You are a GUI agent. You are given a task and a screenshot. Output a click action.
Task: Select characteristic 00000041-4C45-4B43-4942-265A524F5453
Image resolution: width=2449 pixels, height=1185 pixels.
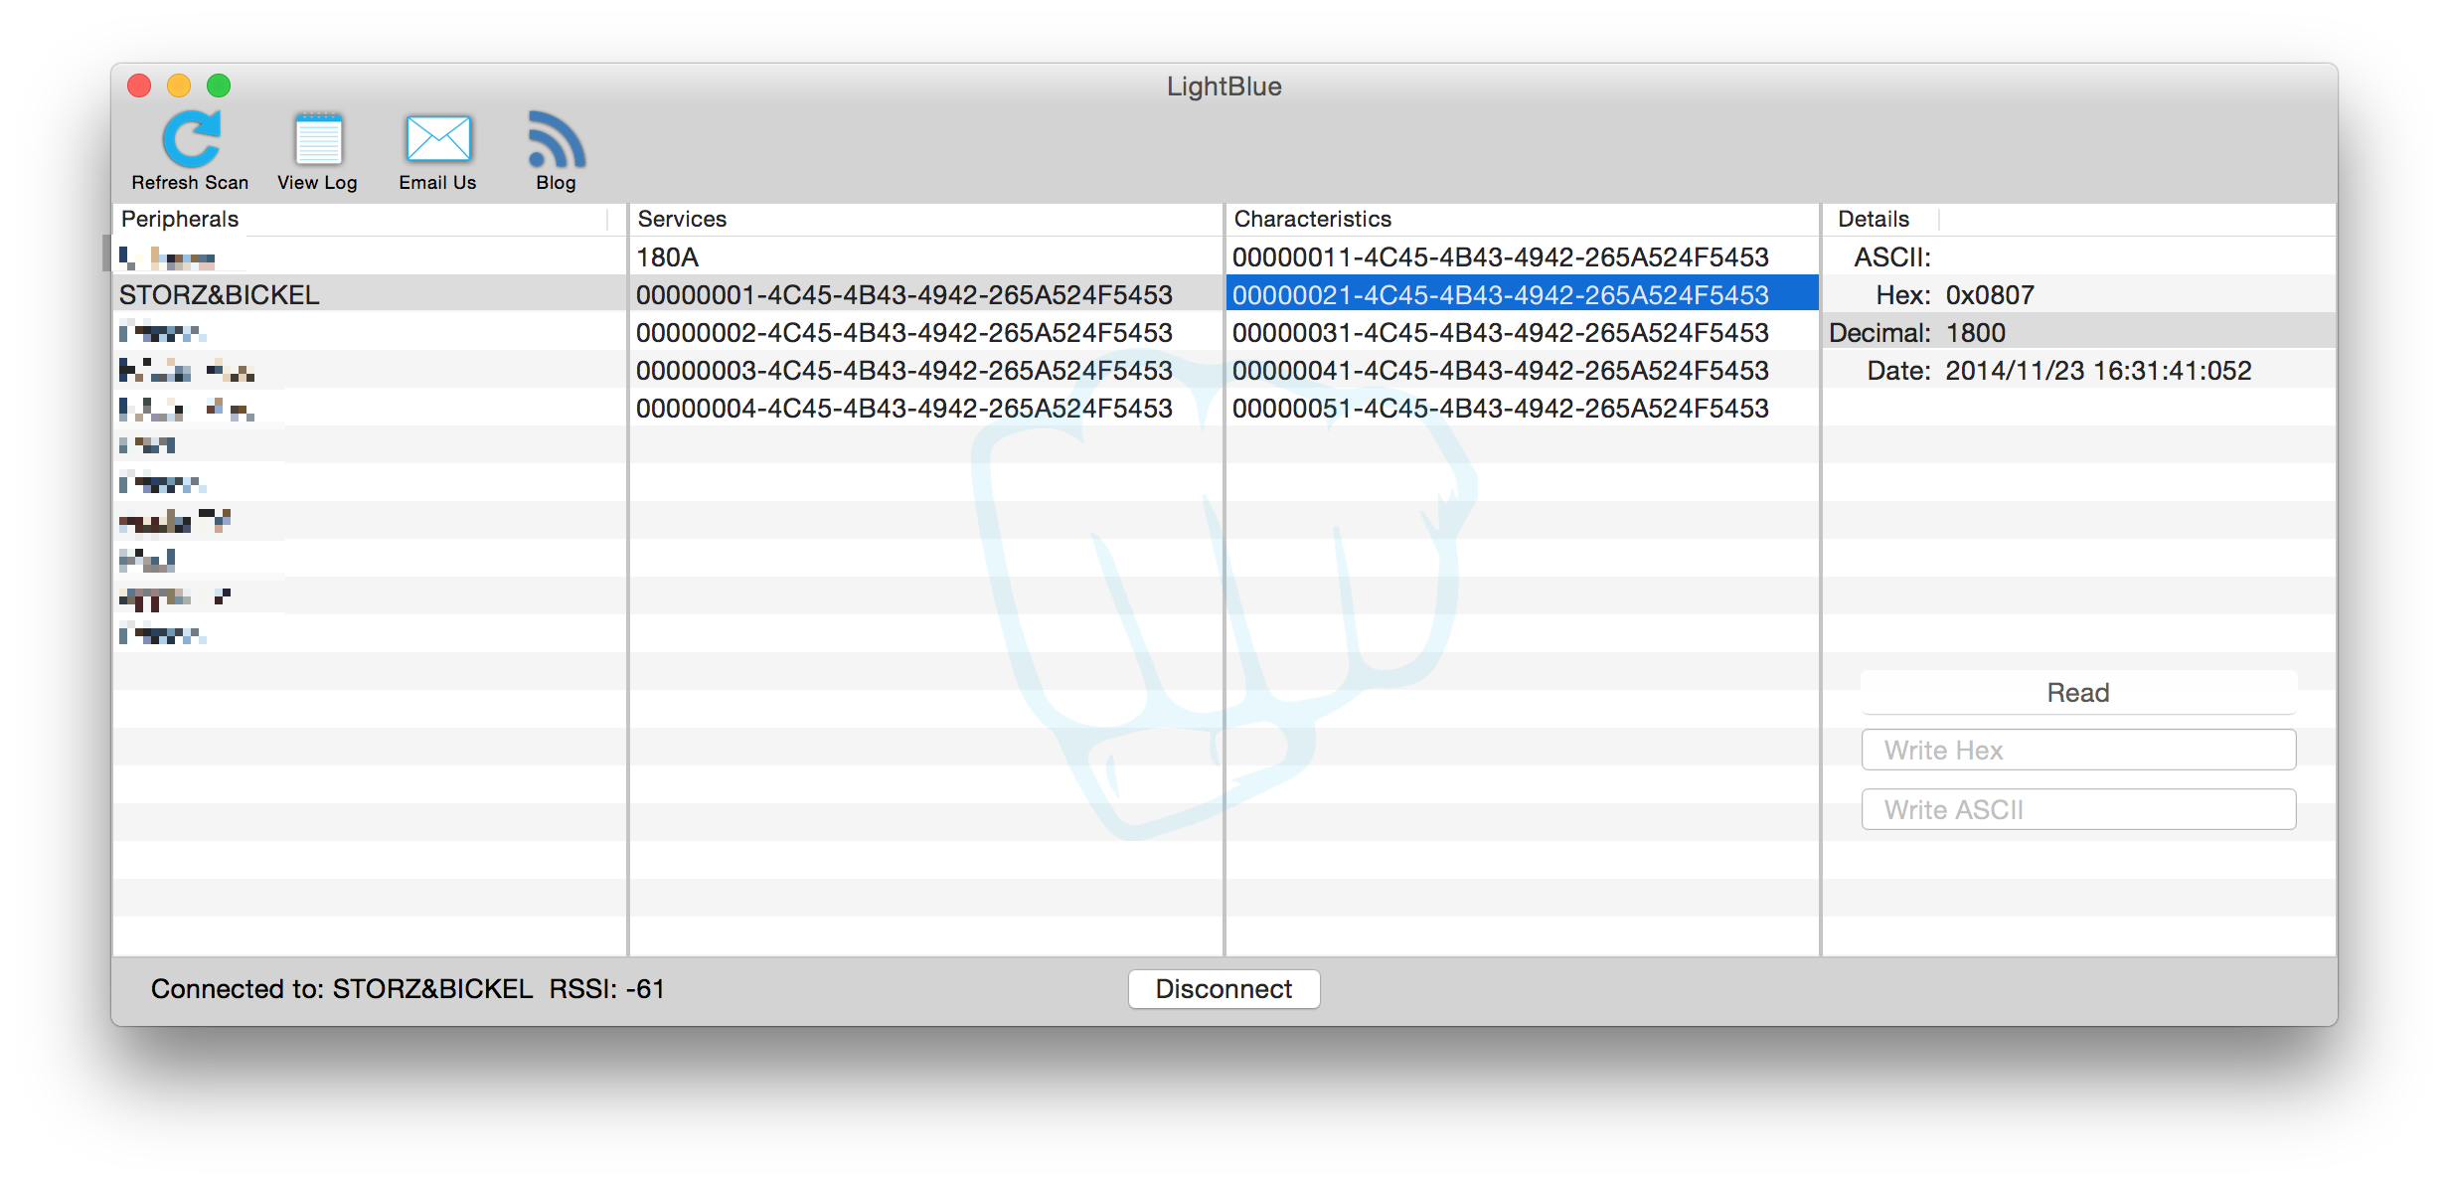1522,370
